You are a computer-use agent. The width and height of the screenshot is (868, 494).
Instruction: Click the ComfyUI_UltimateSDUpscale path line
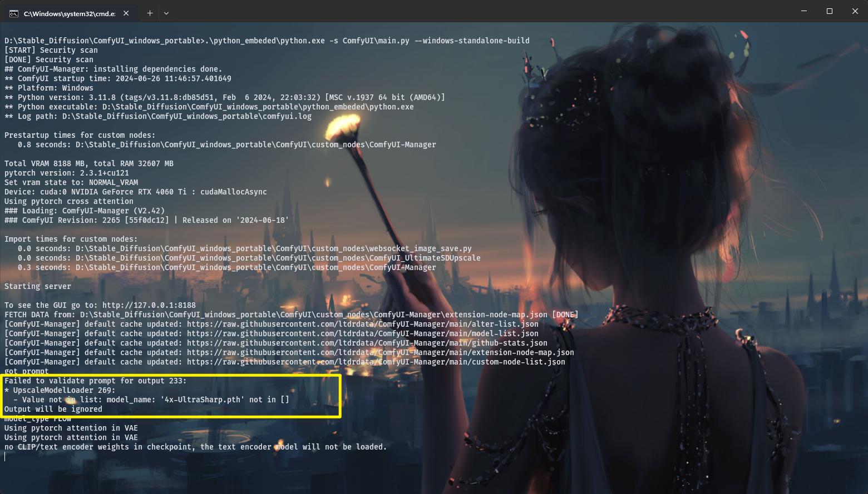coord(249,258)
